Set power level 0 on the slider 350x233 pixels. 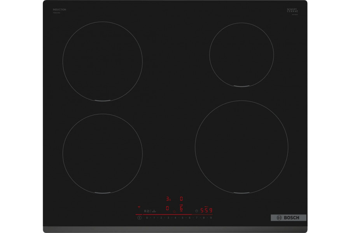pos(147,218)
